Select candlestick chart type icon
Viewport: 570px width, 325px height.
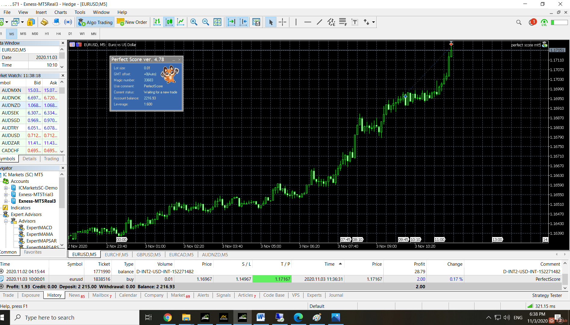169,22
